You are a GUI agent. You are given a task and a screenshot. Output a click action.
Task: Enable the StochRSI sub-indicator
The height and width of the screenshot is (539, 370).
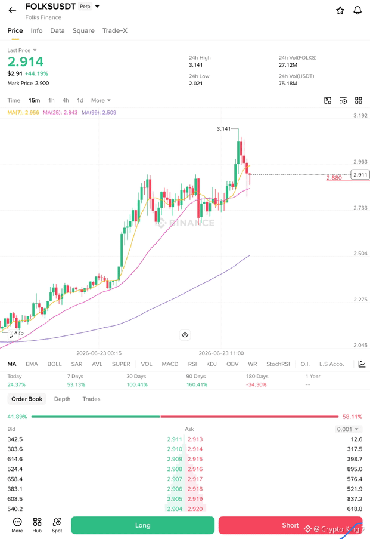point(278,364)
